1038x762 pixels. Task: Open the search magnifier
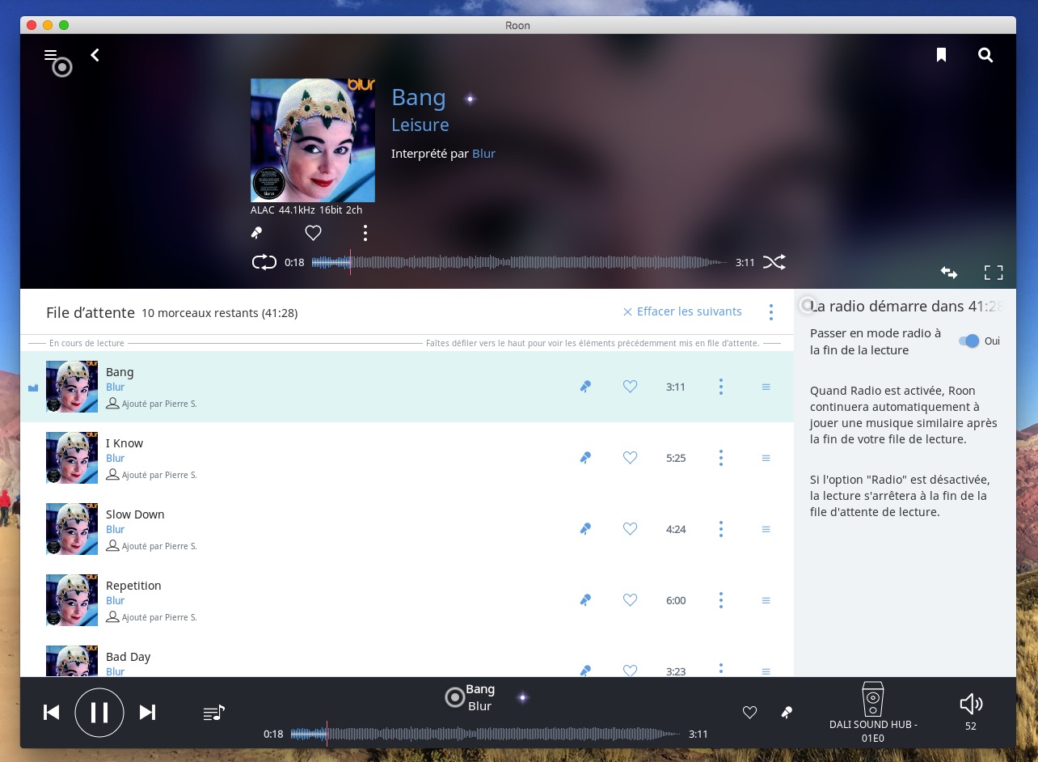(x=985, y=55)
